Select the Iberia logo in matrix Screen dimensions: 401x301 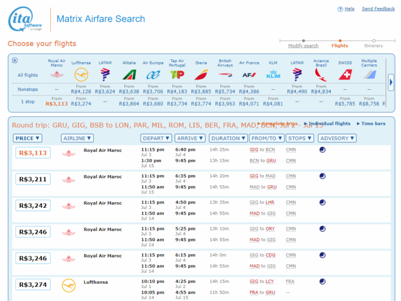click(x=201, y=75)
